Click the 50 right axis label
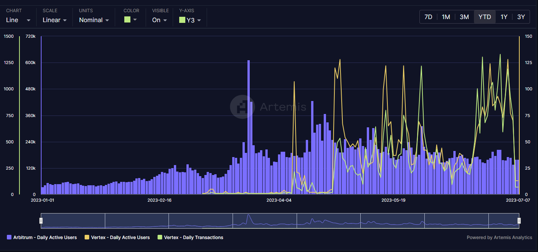The width and height of the screenshot is (538, 252). 528,142
